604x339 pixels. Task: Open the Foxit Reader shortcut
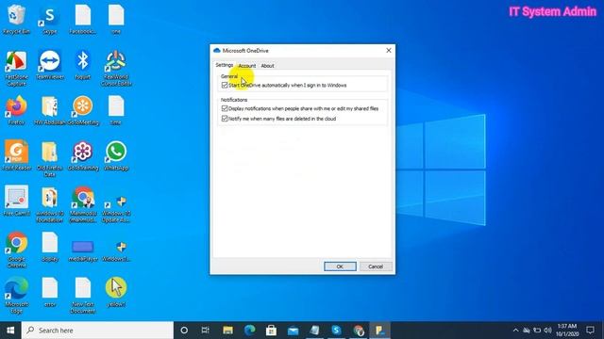(16, 155)
